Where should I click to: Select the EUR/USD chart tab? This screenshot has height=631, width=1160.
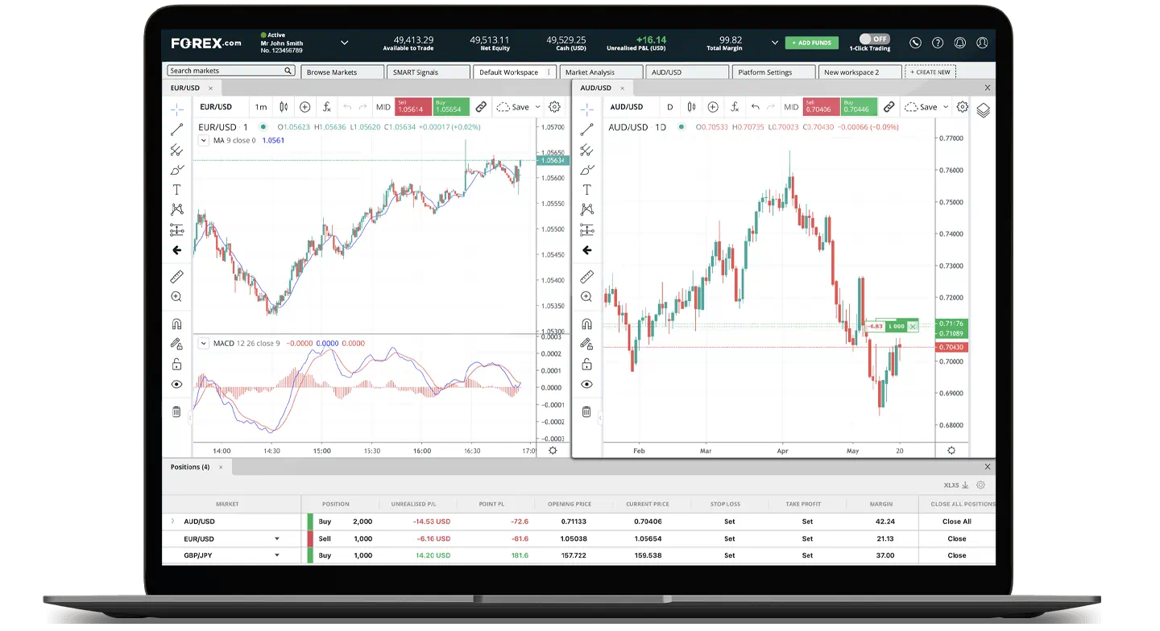coord(184,88)
